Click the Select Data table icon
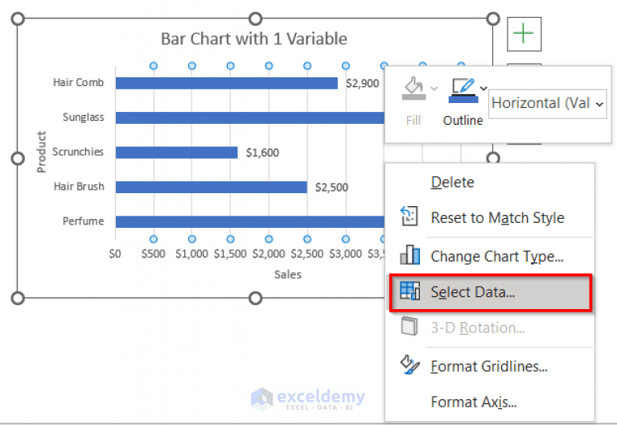This screenshot has width=617, height=425. 409,291
